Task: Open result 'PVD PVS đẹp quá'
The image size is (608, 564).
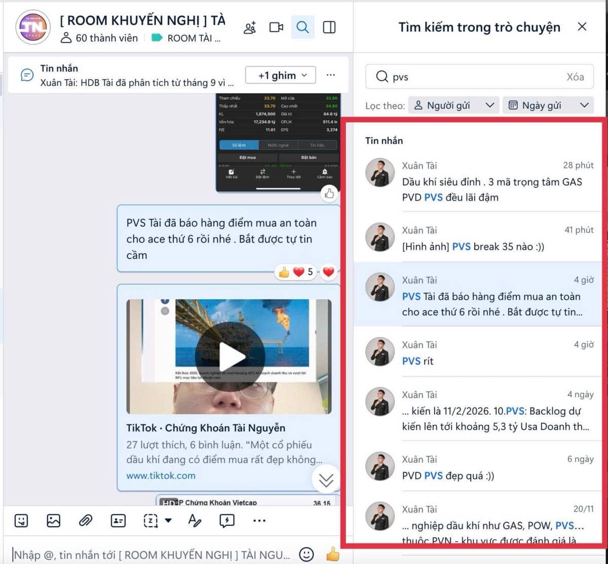Action: click(x=479, y=467)
